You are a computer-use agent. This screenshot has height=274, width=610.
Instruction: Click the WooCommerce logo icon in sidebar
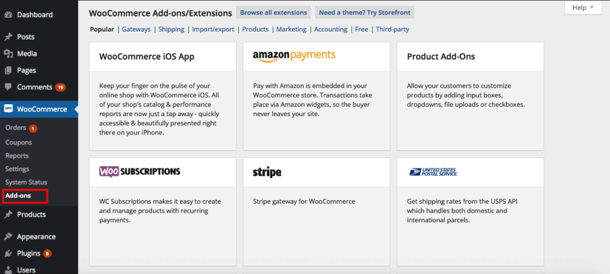tap(8, 109)
